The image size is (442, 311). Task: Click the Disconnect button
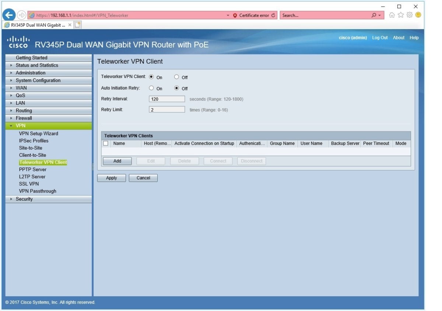click(x=252, y=161)
